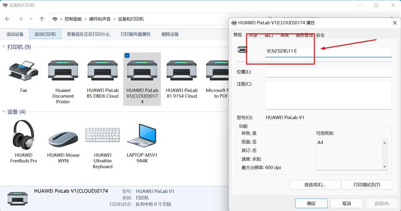Image resolution: width=401 pixels, height=211 pixels.
Task: Click the 注释(C) text area
Action: tap(328, 95)
